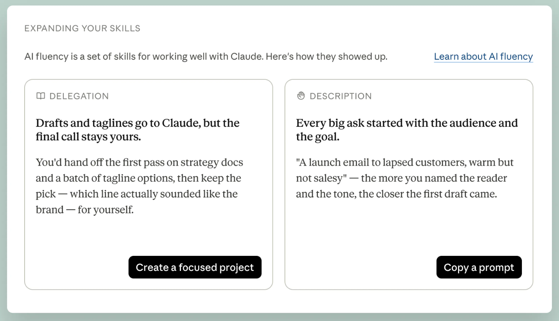Click the 'Drafts and taglines go to Claude' heading
Viewport: 559px width, 321px height.
pyautogui.click(x=138, y=130)
